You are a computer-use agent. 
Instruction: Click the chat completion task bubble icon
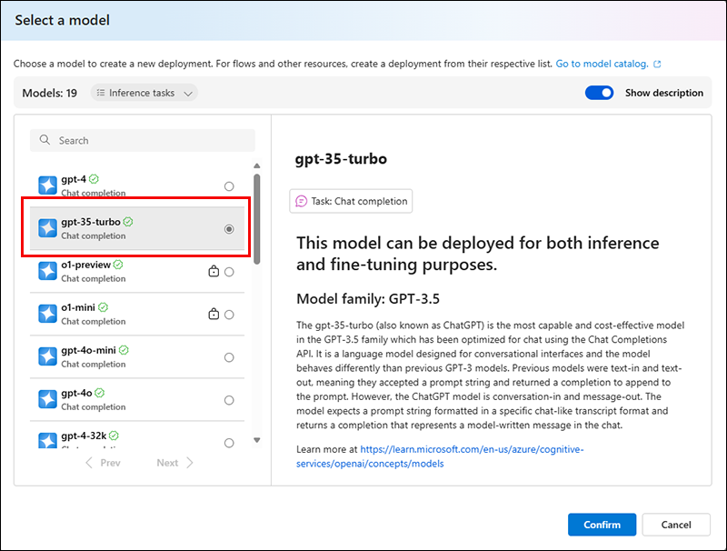pyautogui.click(x=302, y=201)
